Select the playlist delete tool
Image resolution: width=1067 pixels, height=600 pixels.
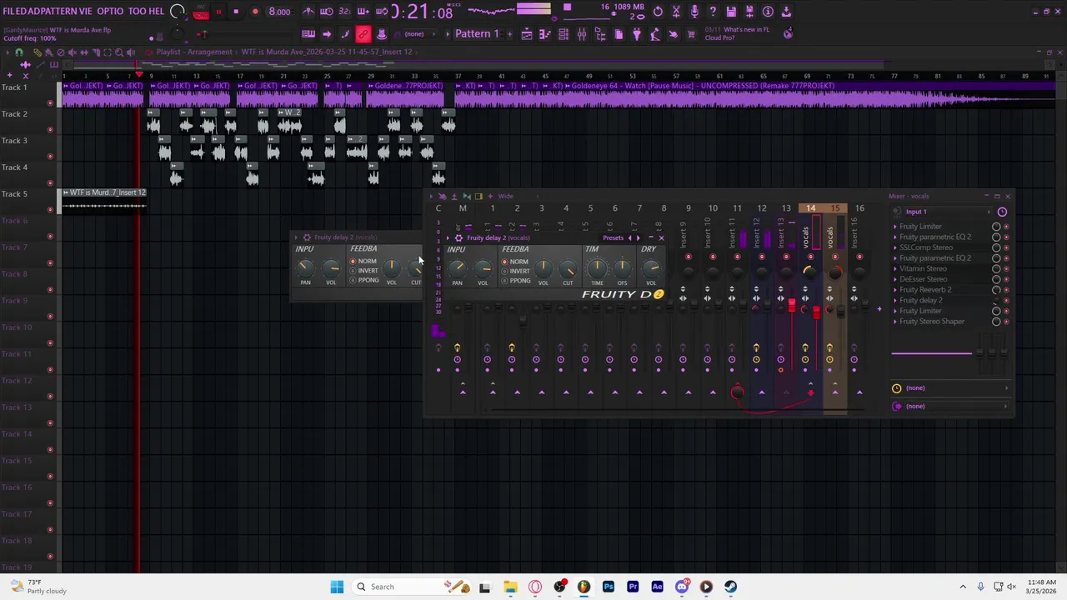(60, 52)
